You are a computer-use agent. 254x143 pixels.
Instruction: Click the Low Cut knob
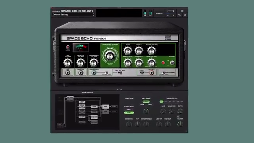click(159, 124)
